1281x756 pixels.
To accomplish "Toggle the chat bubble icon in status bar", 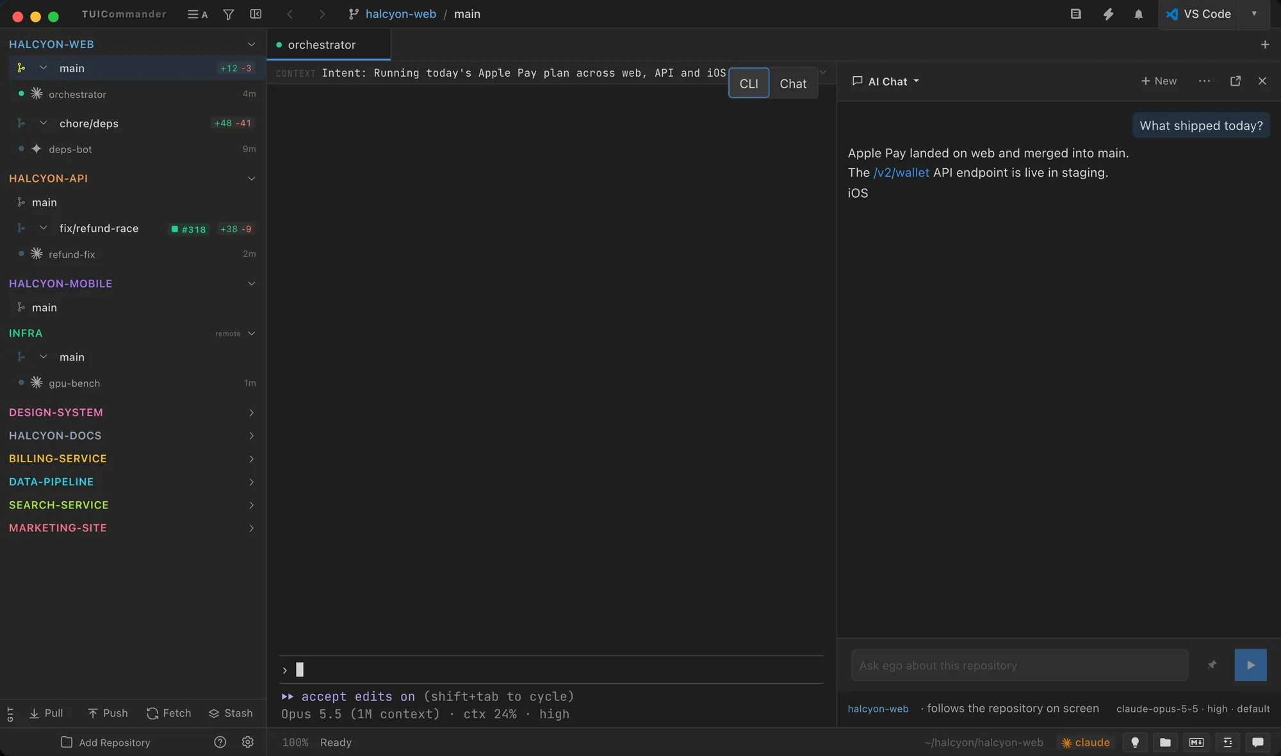I will coord(1258,743).
